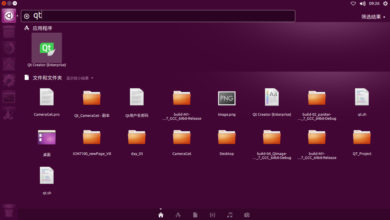Click the image.png file name label
The height and width of the screenshot is (220, 390).
(227, 115)
